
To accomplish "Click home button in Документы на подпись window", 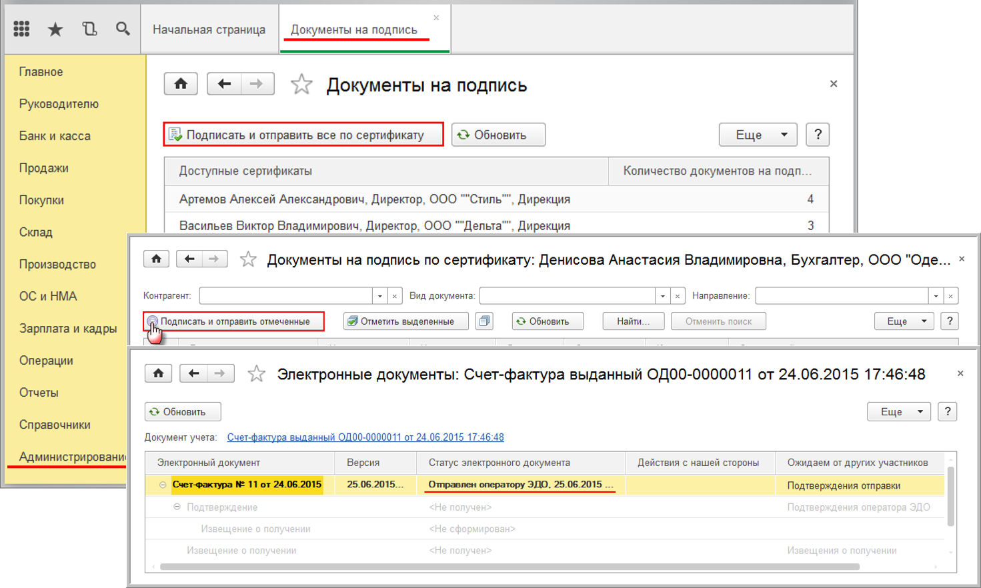I will (181, 84).
